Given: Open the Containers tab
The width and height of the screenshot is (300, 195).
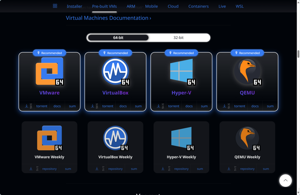Looking at the screenshot, I should coord(198,6).
